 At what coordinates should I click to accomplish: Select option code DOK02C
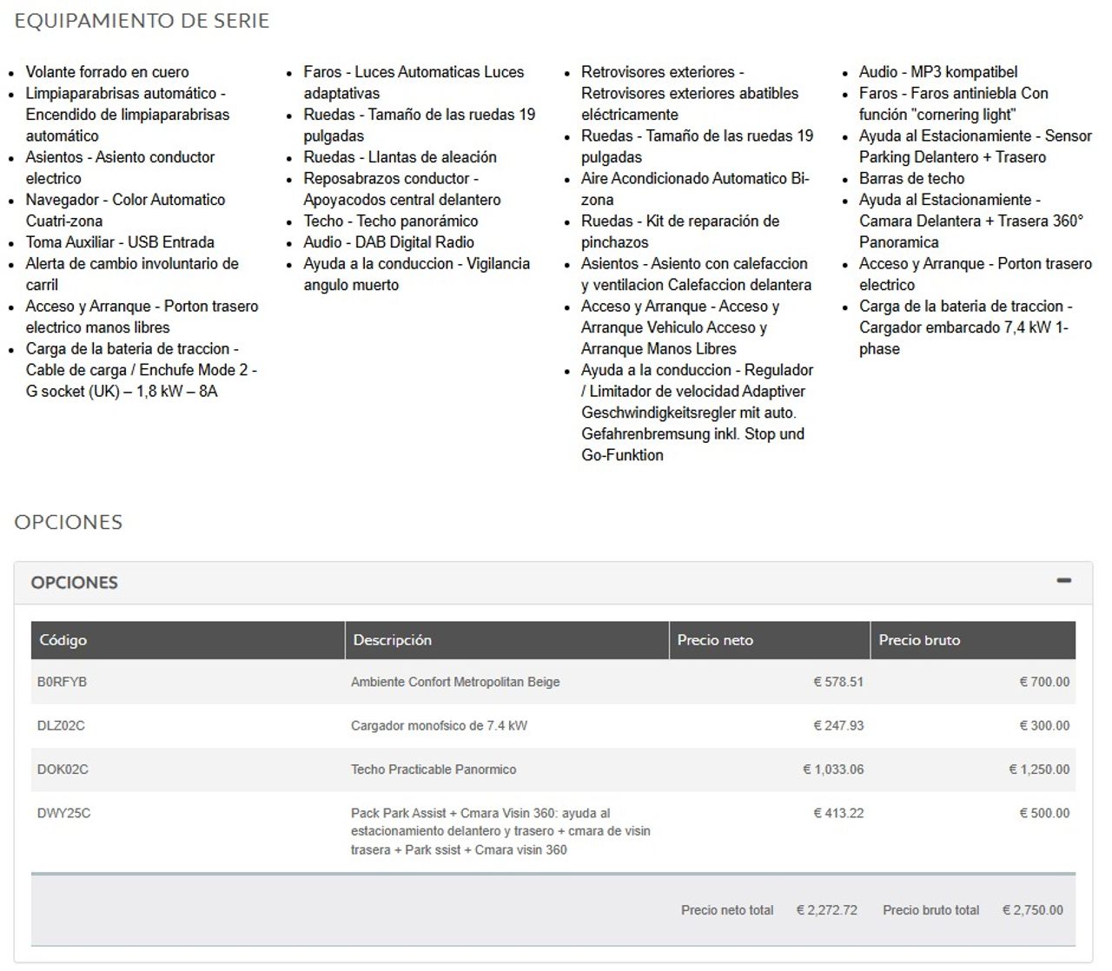pos(63,770)
